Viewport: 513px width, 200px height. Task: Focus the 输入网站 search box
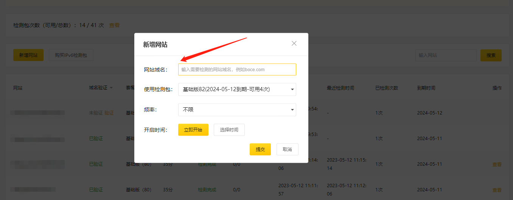click(445, 55)
